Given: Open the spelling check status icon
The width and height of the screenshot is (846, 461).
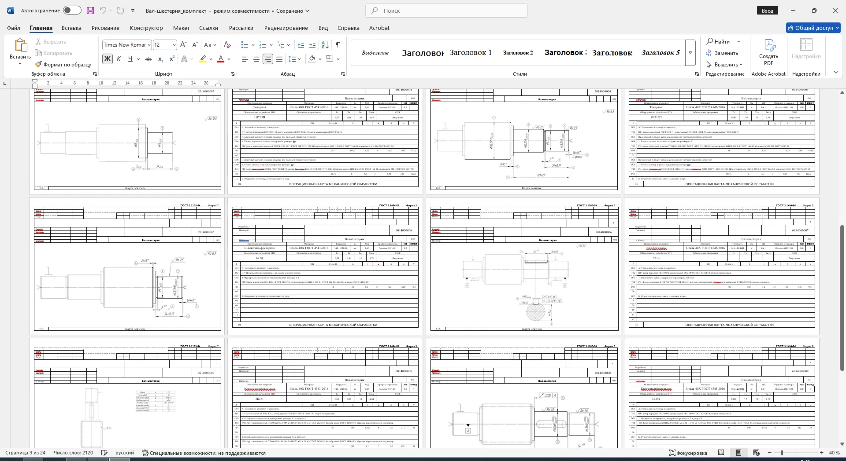Looking at the screenshot, I should (x=104, y=453).
